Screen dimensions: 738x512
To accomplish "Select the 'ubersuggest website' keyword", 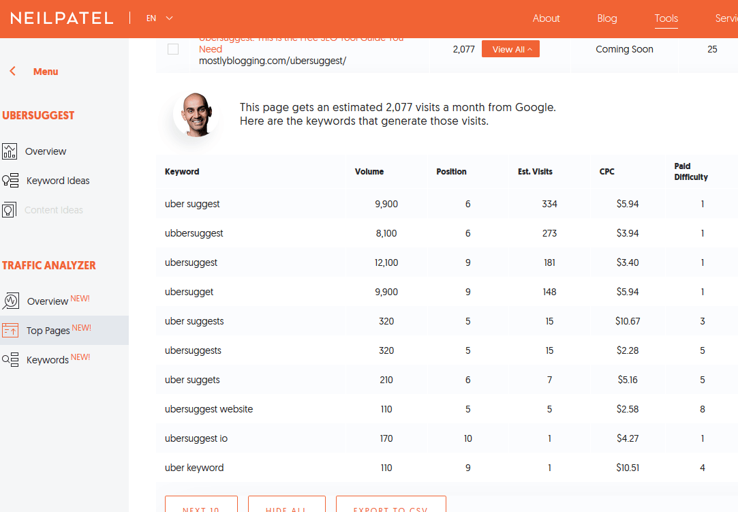I will (209, 409).
